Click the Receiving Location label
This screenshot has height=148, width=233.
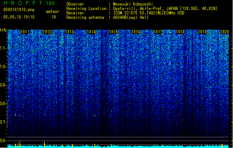(x=86, y=9)
